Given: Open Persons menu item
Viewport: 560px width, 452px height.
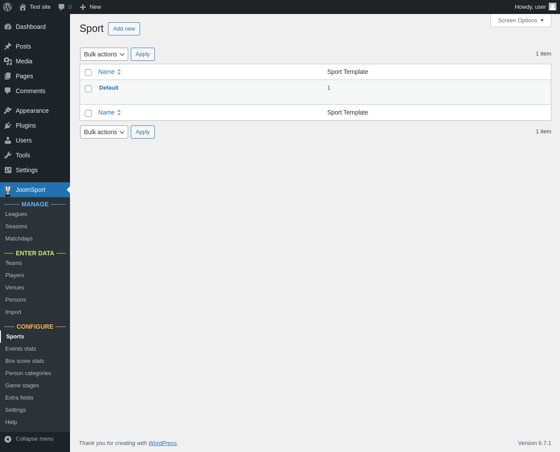Looking at the screenshot, I should pos(16,300).
